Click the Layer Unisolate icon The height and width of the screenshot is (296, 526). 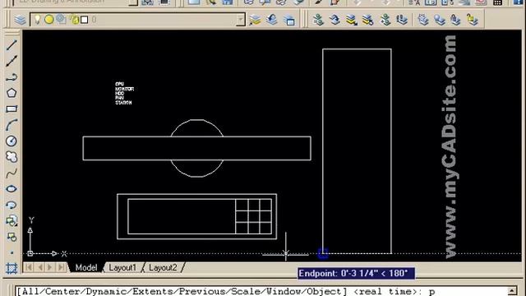pos(368,20)
